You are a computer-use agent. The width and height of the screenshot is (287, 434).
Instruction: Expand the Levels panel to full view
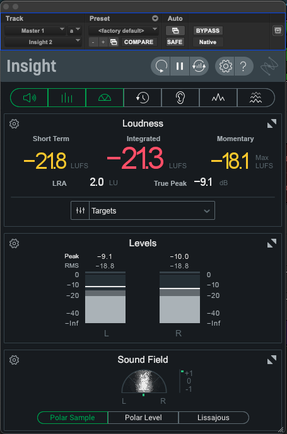click(272, 243)
